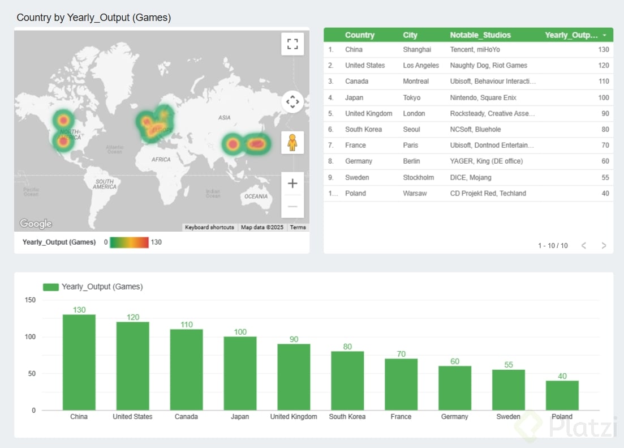The height and width of the screenshot is (448, 624).
Task: Click 'ASIA' label on the map
Action: click(224, 118)
